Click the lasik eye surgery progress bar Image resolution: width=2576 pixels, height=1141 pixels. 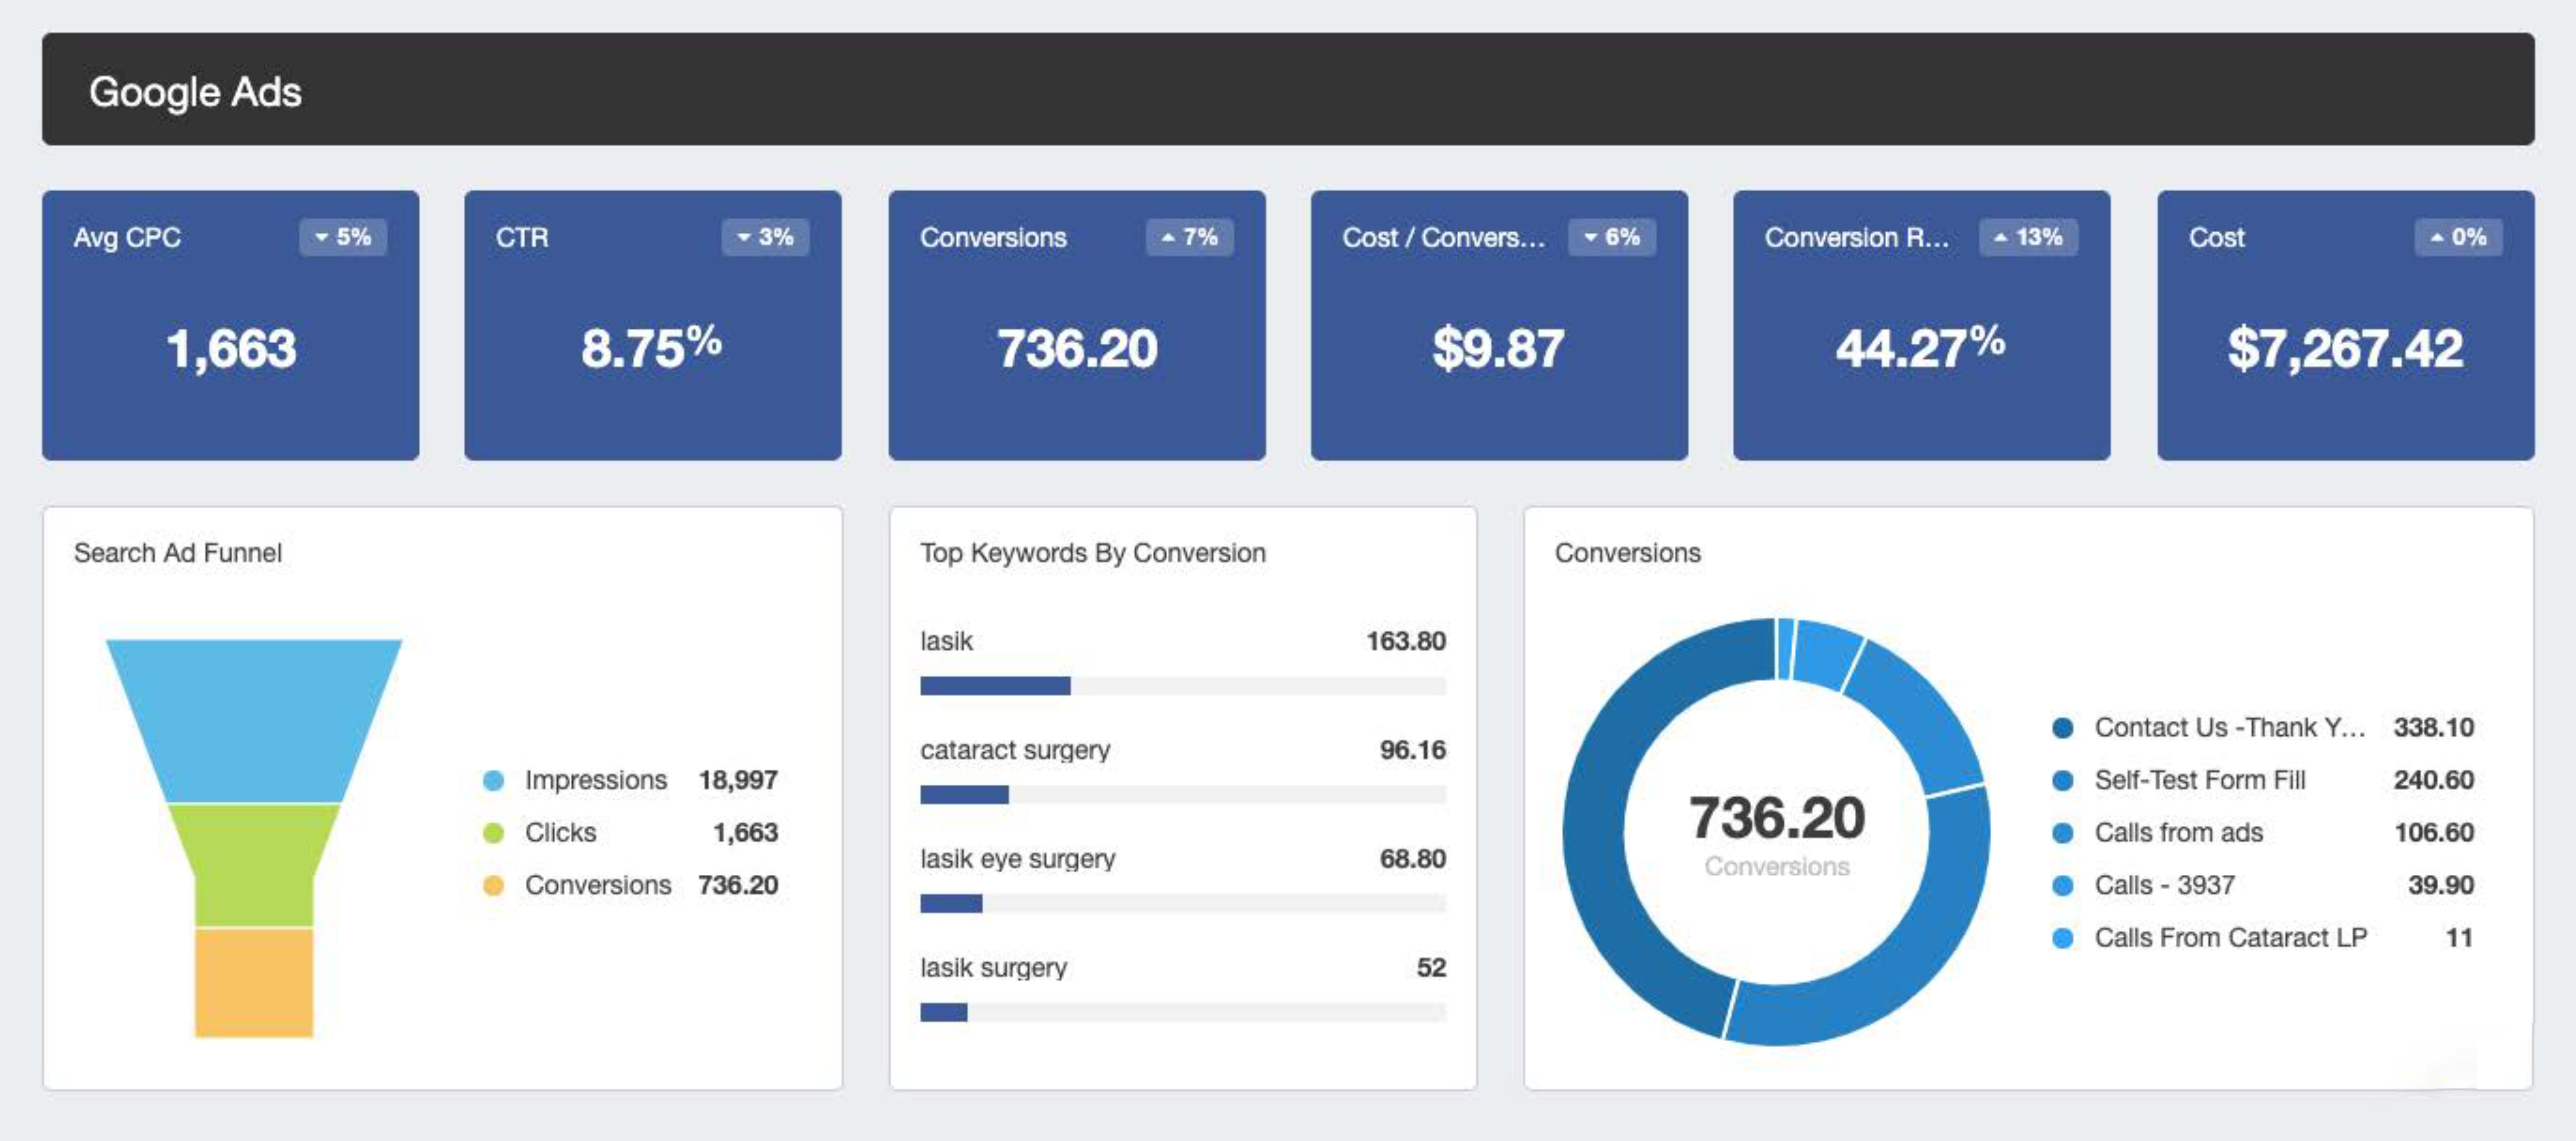coord(1183,904)
